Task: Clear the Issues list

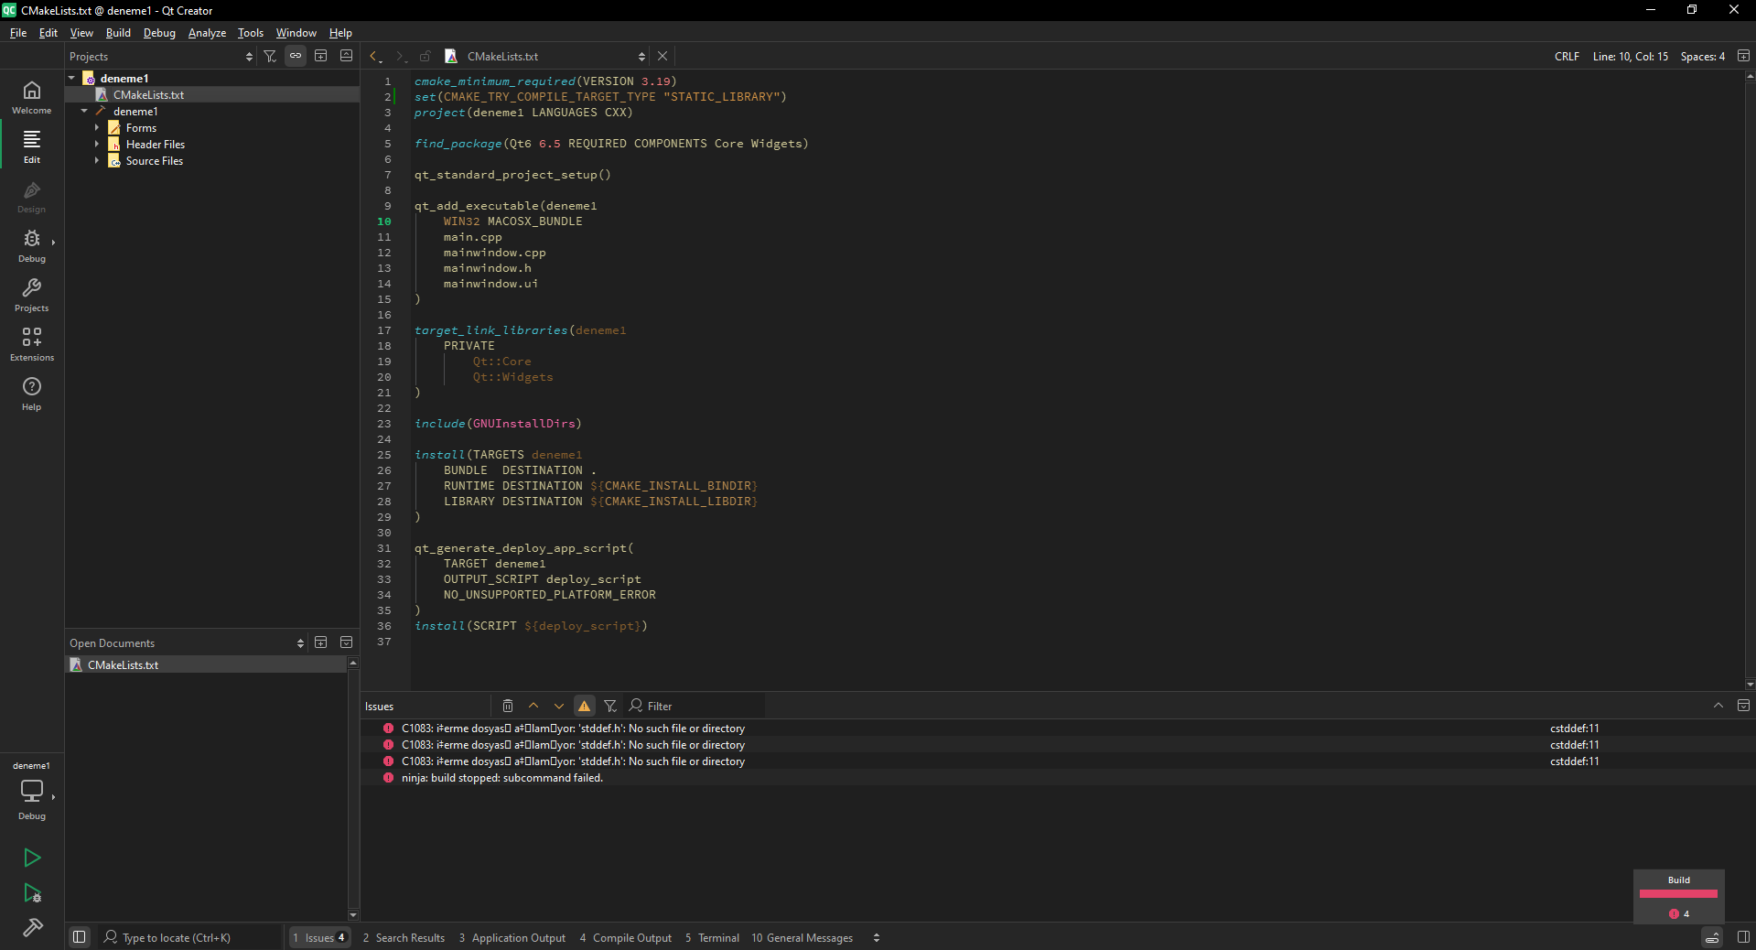Action: click(508, 706)
